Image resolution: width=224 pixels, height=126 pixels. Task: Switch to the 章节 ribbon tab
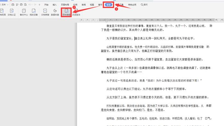pos(100,5)
